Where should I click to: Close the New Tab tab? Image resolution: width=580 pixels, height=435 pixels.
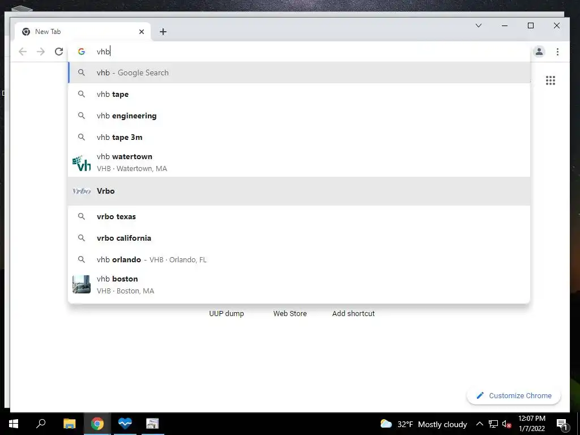(x=141, y=32)
